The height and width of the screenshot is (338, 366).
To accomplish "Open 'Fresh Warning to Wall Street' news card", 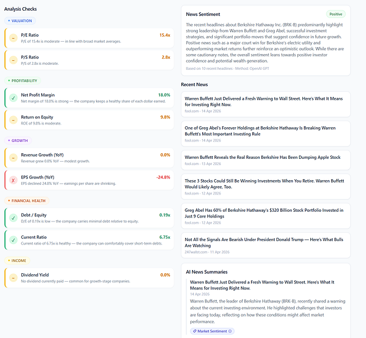I will tap(266, 104).
